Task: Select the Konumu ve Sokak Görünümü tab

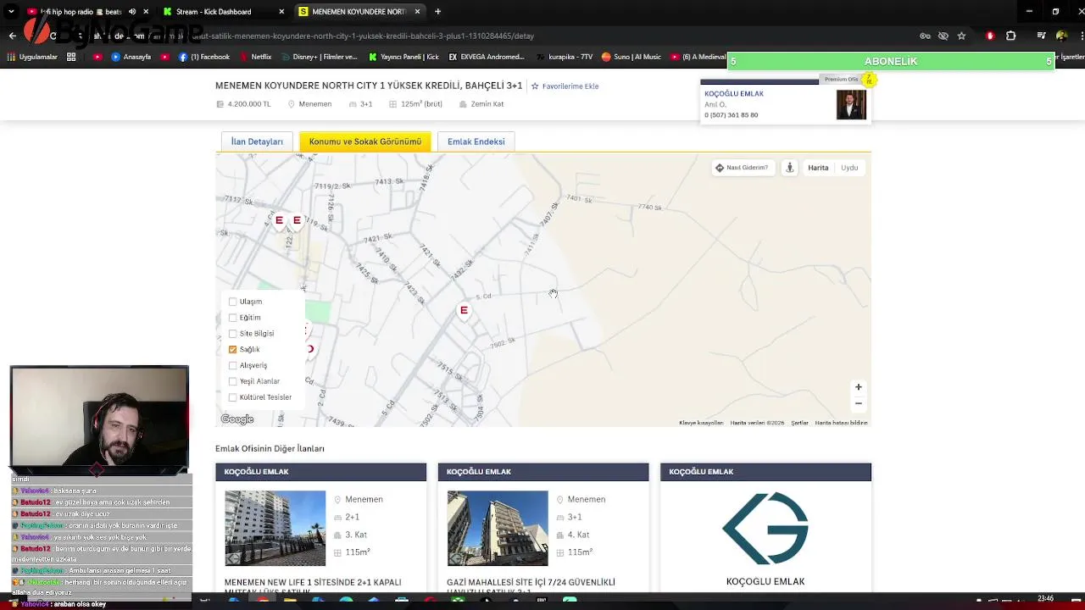Action: [365, 141]
